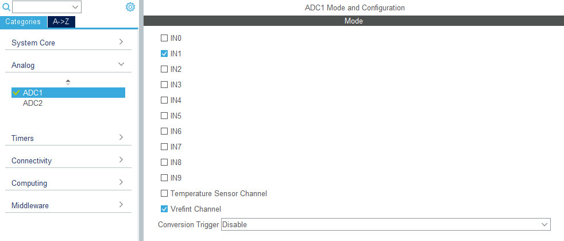Check the IN5 channel checkbox
The height and width of the screenshot is (241, 564).
[x=164, y=116]
